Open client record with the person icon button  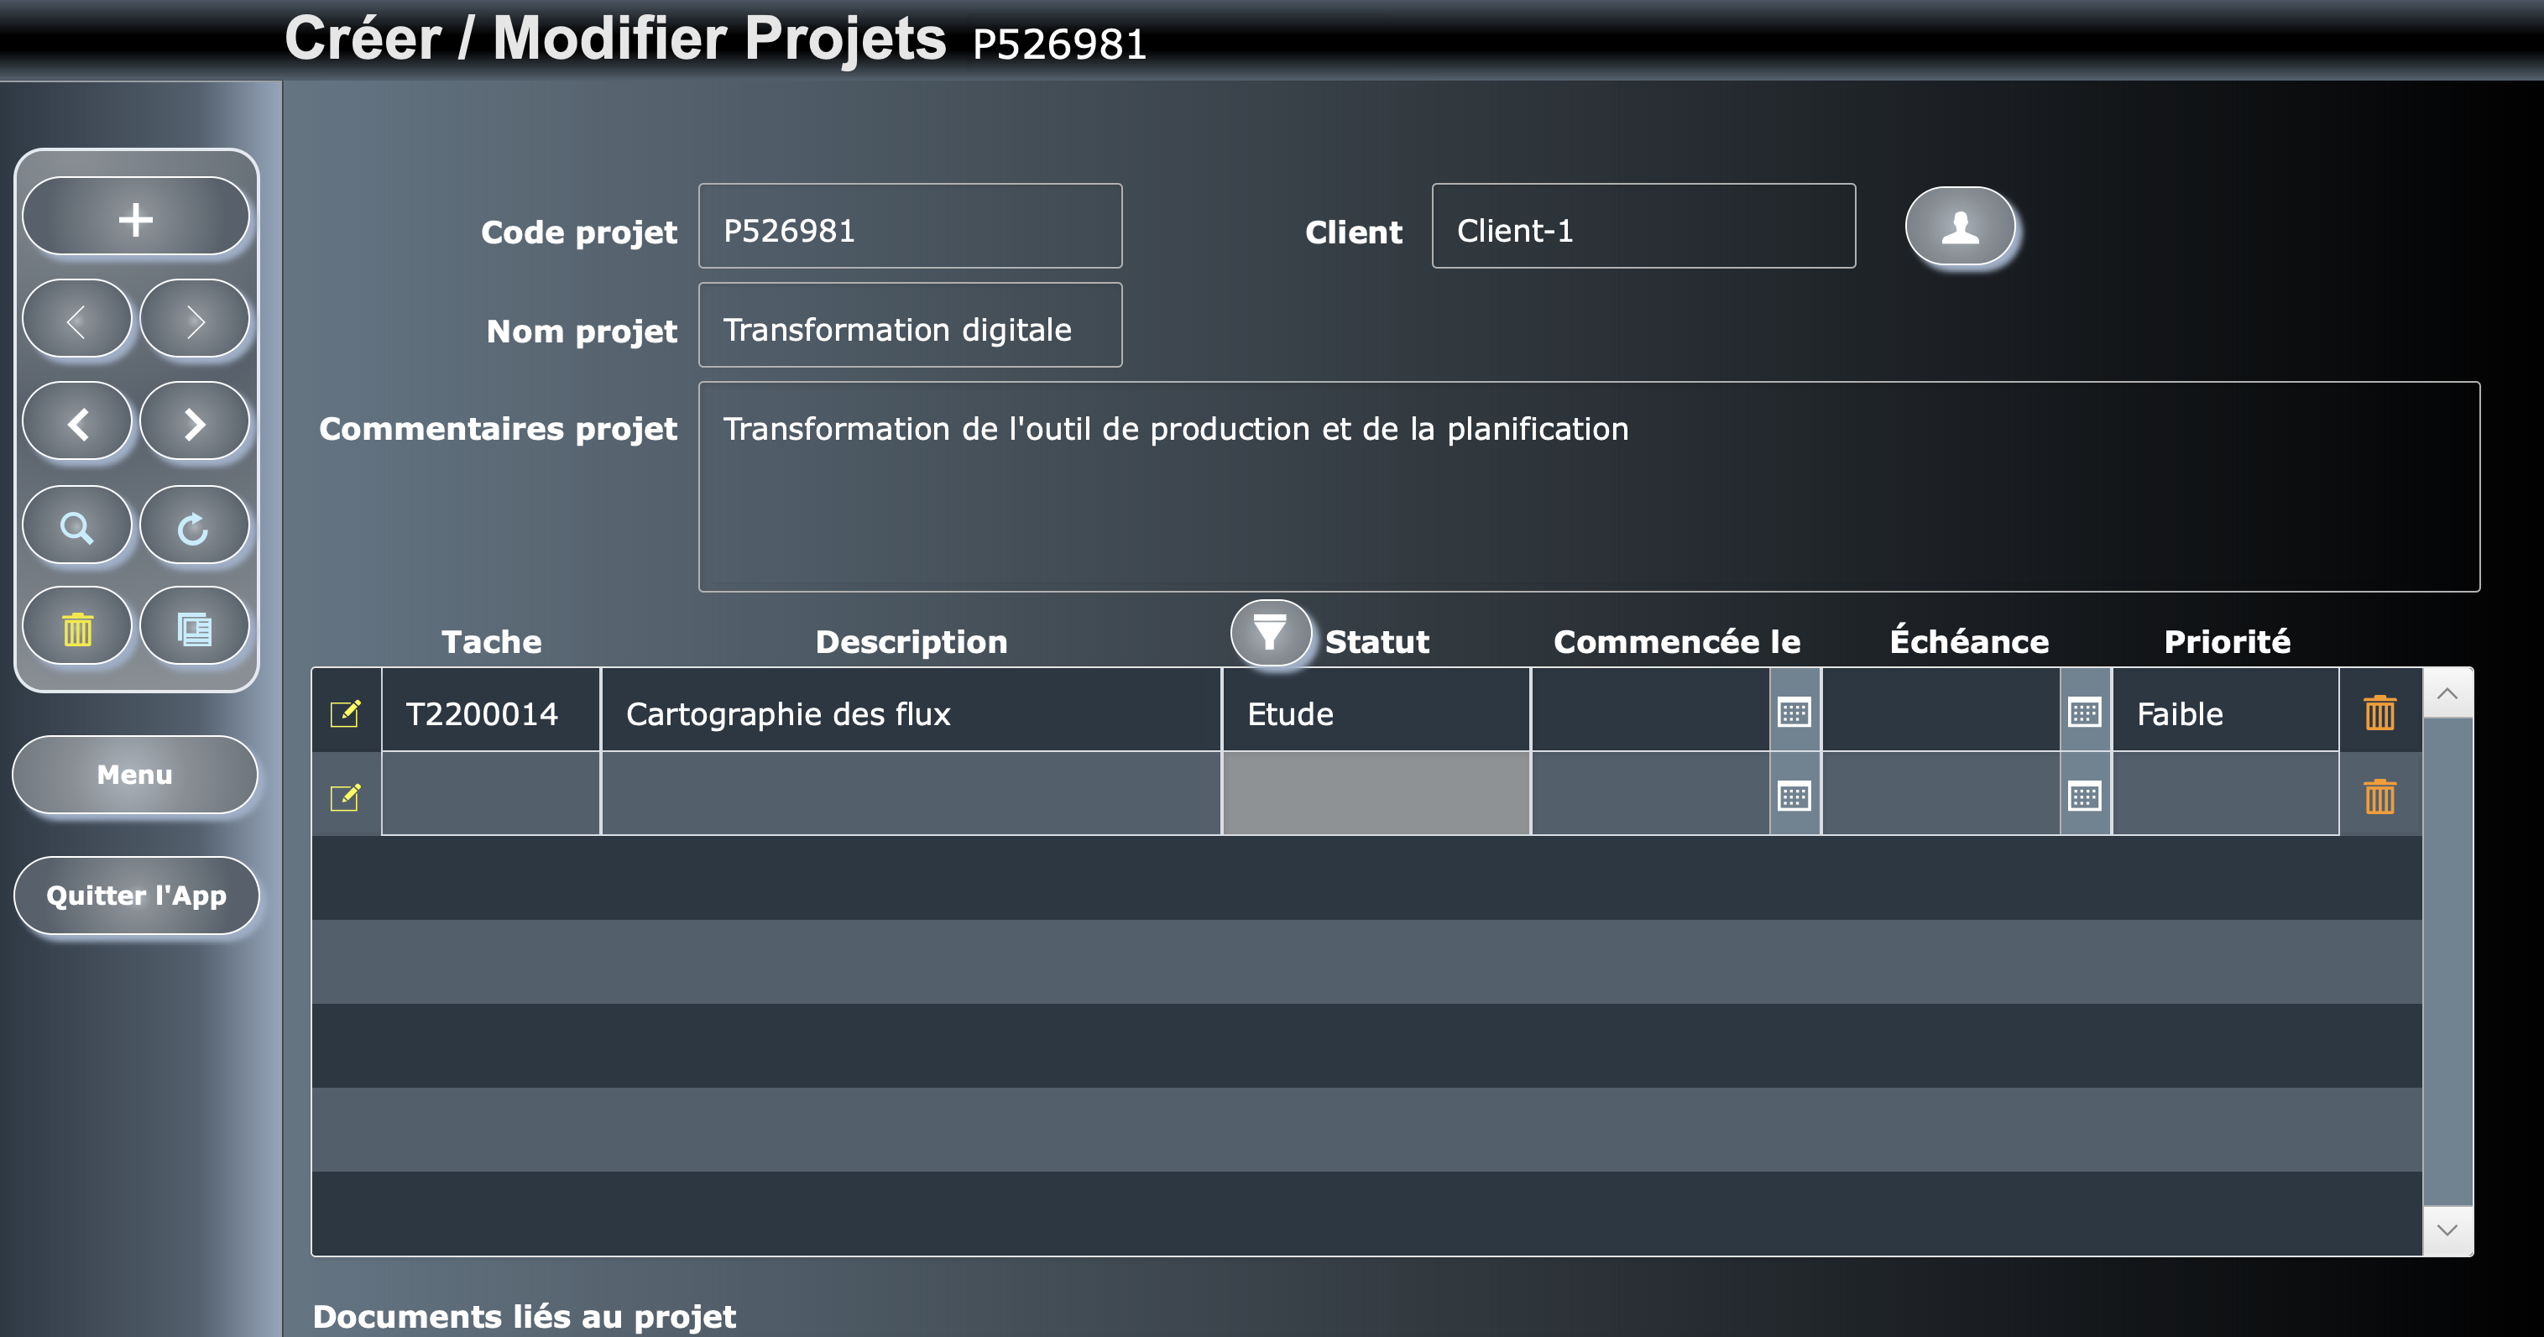point(1959,227)
